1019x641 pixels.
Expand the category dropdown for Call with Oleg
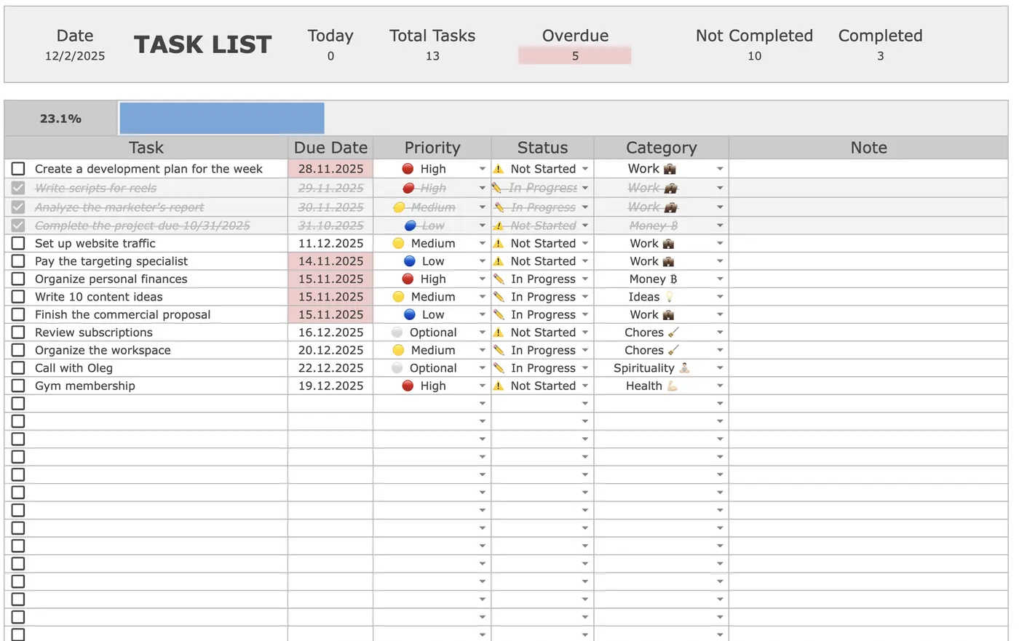[720, 368]
